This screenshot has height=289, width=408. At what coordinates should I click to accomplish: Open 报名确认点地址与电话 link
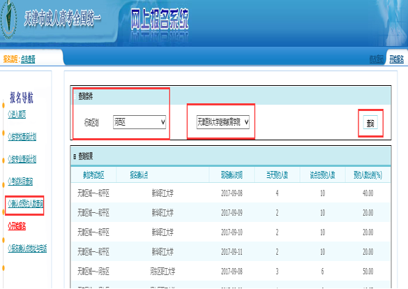pyautogui.click(x=27, y=249)
